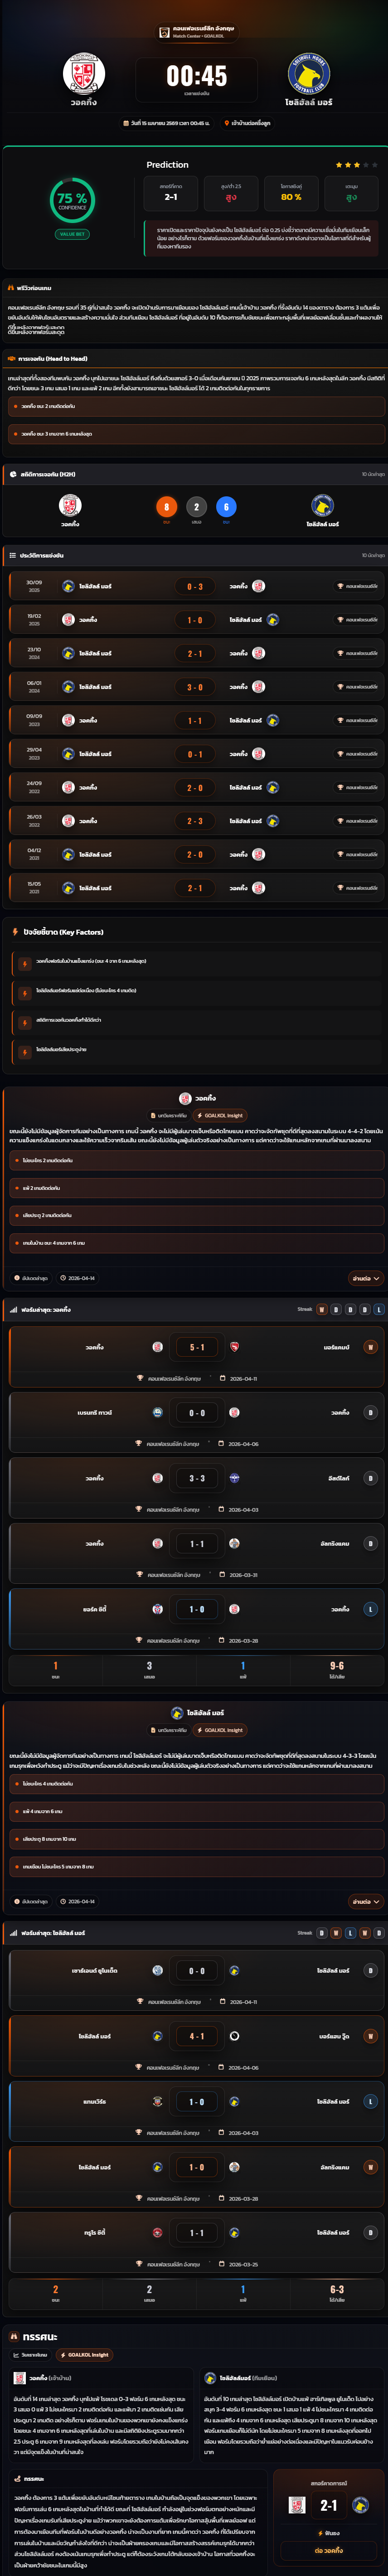
Task: Click the orange 8 wins circle
Action: tap(166, 507)
